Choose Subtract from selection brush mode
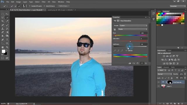The image size is (187, 105). point(19,6)
